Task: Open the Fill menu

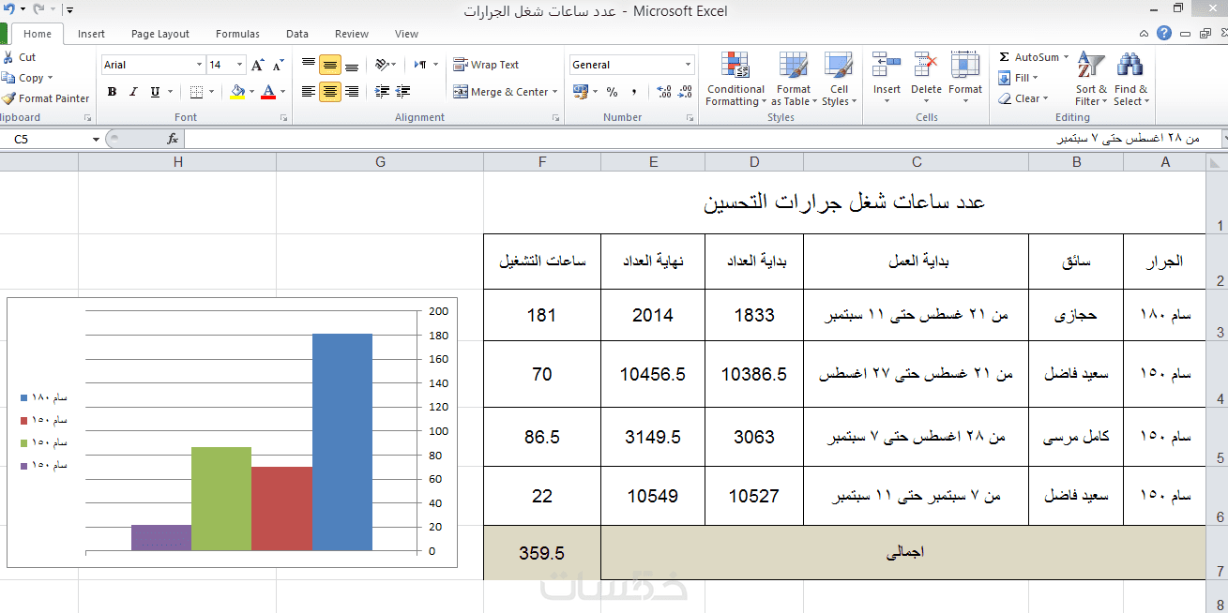Action: [x=1018, y=78]
